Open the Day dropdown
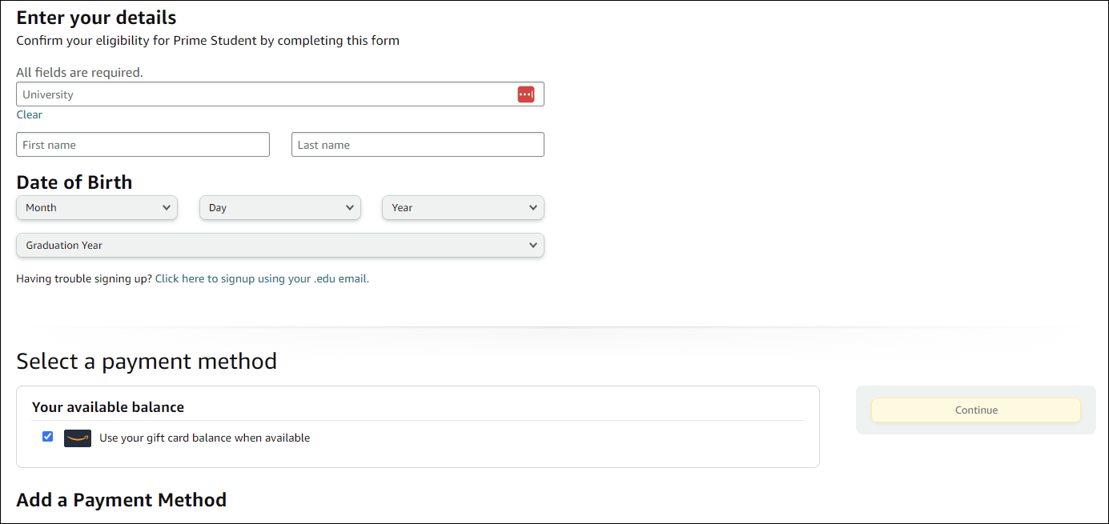Viewport: 1109px width, 524px height. [x=280, y=208]
